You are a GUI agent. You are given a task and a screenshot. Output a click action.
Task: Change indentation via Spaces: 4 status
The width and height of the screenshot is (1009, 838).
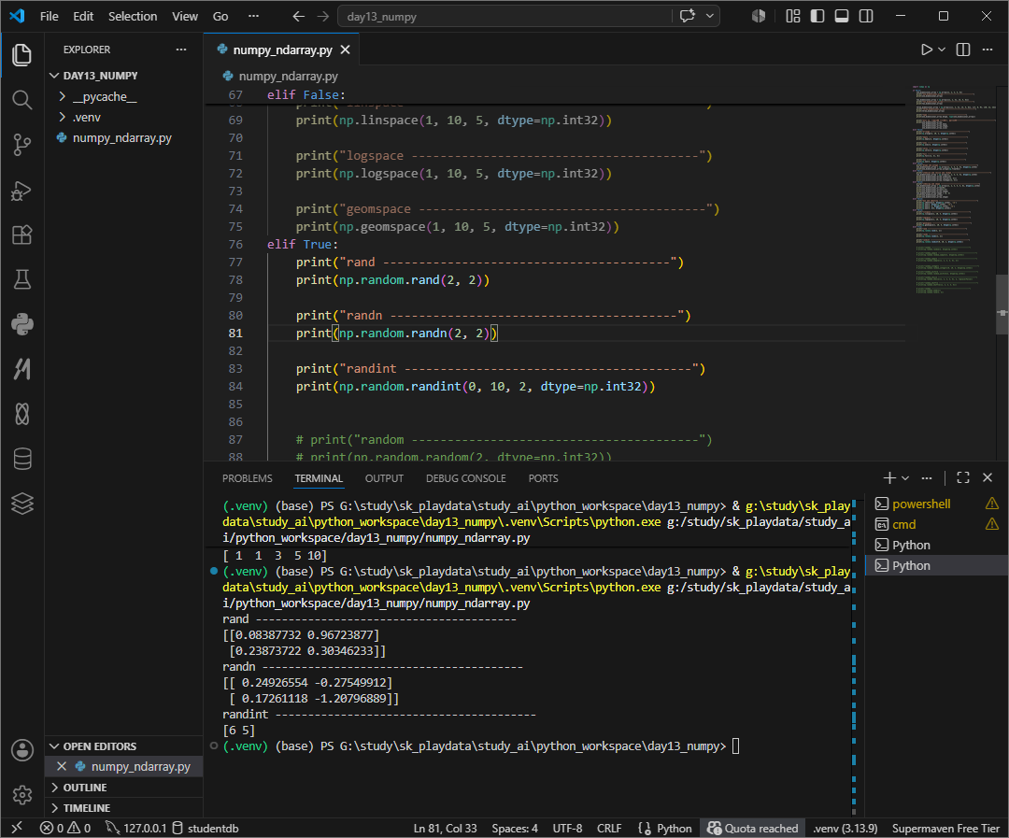(514, 829)
